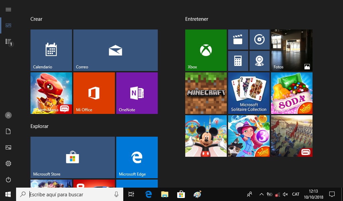Launch the Microsoft Edge tile
Screen dimensions: 343x201
click(x=137, y=157)
